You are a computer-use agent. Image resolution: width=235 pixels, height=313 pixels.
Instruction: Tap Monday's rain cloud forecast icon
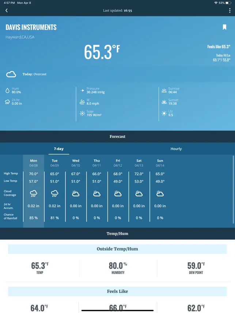pyautogui.click(x=33, y=193)
